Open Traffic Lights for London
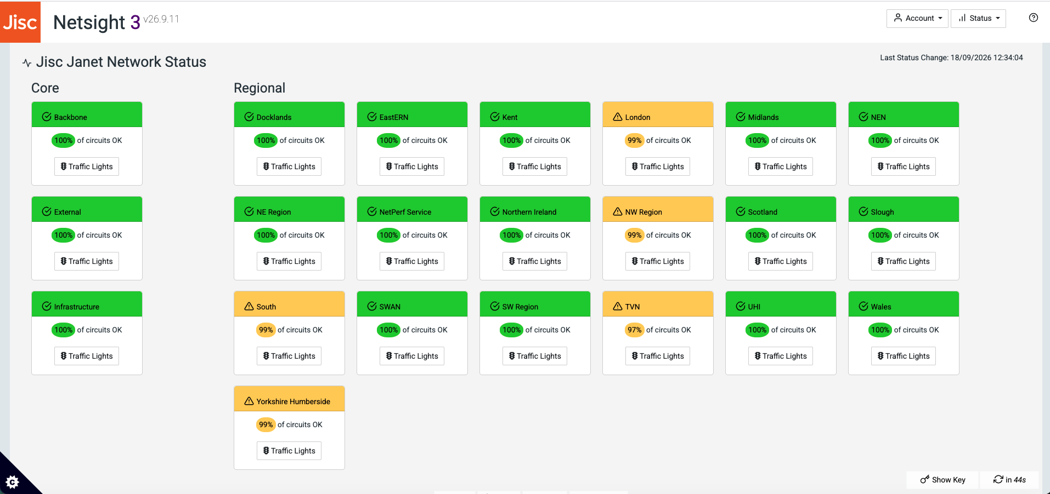The width and height of the screenshot is (1050, 494). 658,166
